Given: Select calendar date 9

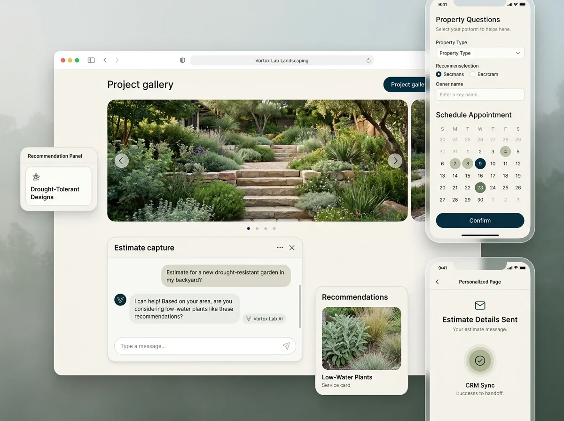Looking at the screenshot, I should 480,164.
